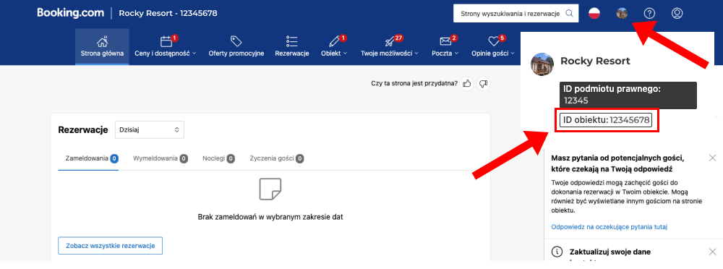Dismiss the guest questions notification
Viewport: 723px width, 269px height.
click(712, 158)
